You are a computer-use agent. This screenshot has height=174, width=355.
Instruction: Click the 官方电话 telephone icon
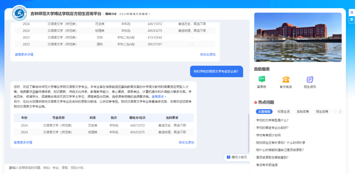286,79
